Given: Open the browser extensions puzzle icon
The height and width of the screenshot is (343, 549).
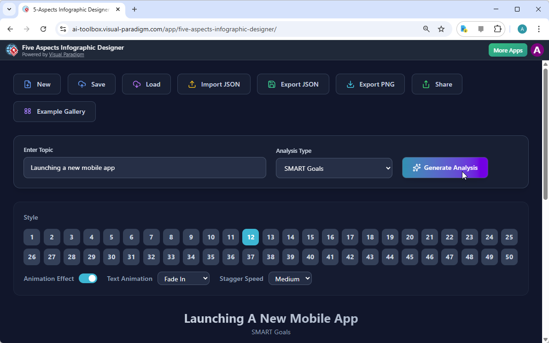Looking at the screenshot, I should tap(497, 29).
